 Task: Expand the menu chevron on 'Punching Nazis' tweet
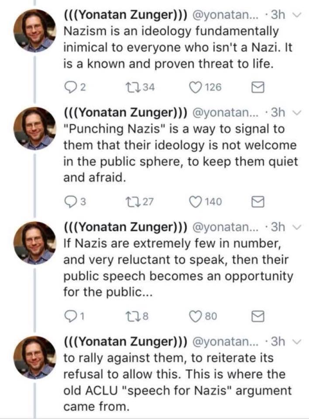pyautogui.click(x=297, y=113)
